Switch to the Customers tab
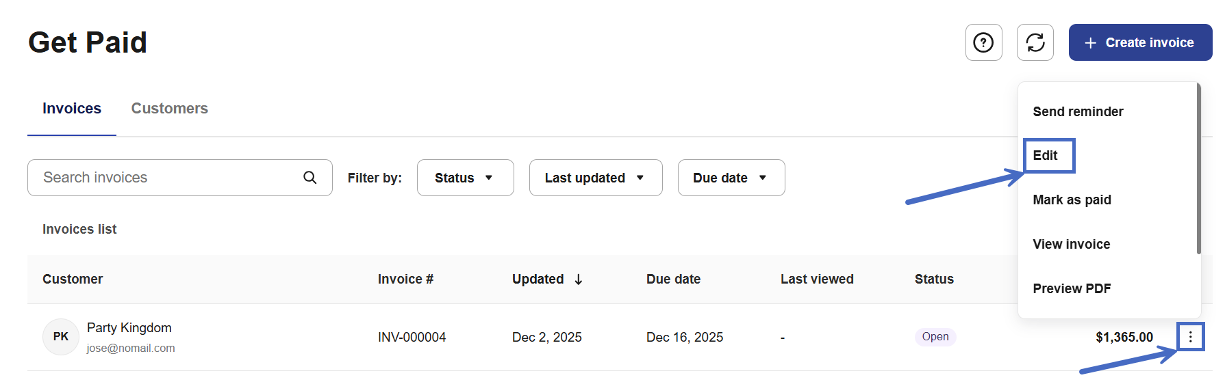 coord(169,109)
